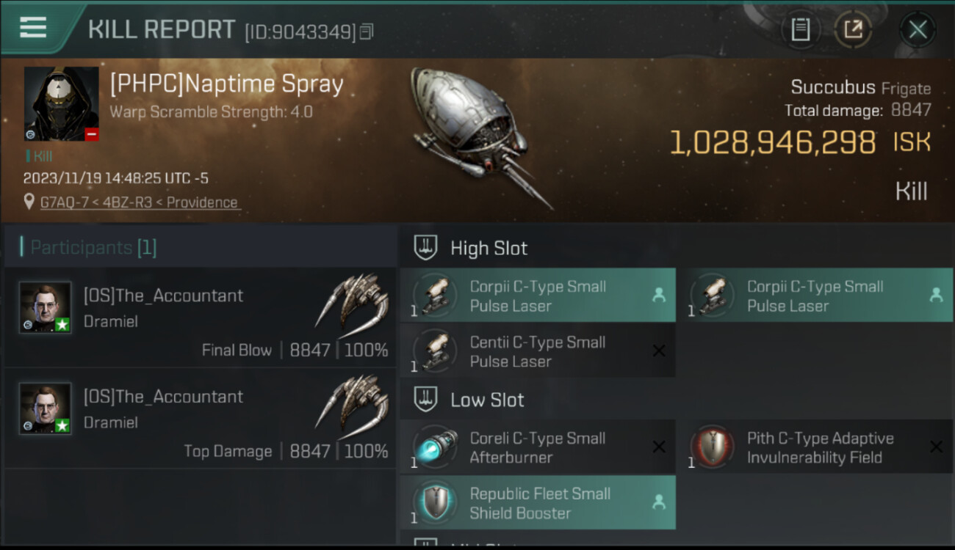Screen dimensions: 955x550
Task: Tap the 1,028,946,298 ISK value
Action: pyautogui.click(x=773, y=142)
